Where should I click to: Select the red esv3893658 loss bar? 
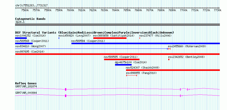click(x=110, y=38)
